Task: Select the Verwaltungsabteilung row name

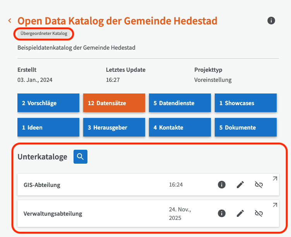Action: [x=53, y=214]
